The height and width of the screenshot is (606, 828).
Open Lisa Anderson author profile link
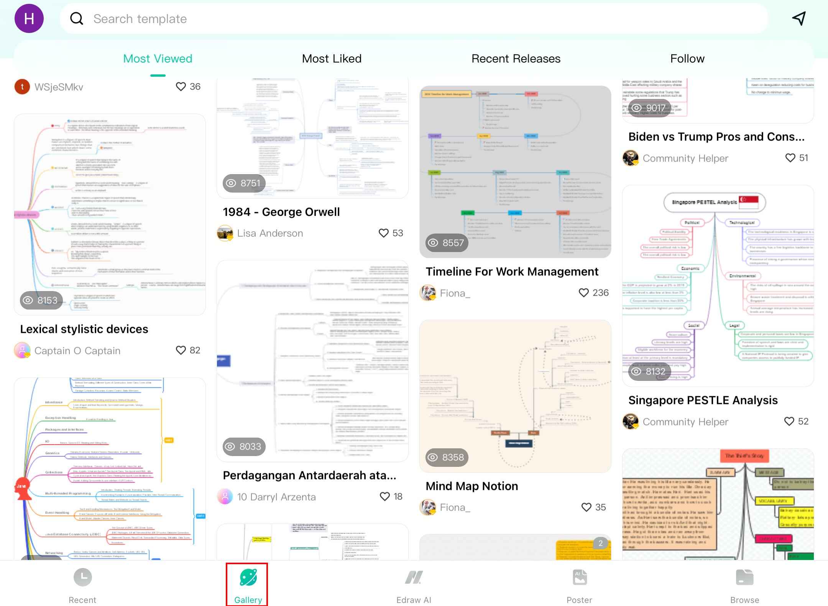coord(270,233)
